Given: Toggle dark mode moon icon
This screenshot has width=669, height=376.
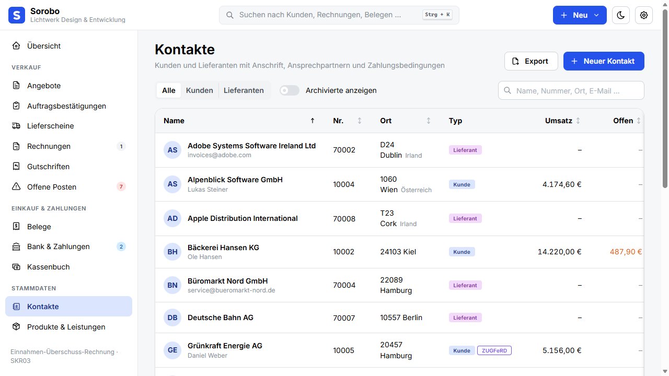Looking at the screenshot, I should [x=621, y=15].
